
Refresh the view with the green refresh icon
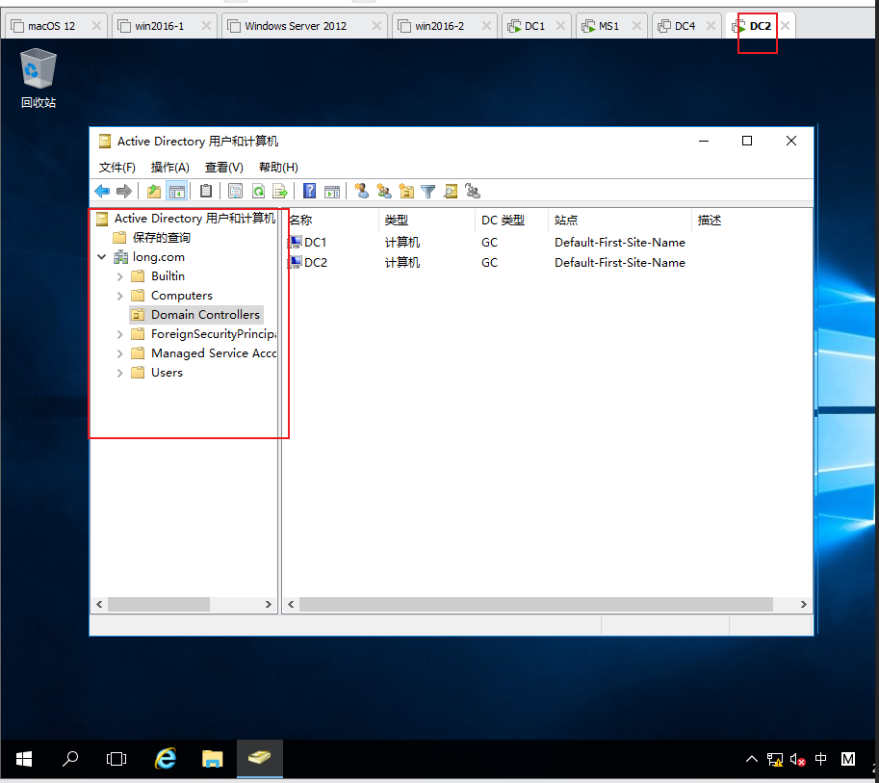click(258, 192)
